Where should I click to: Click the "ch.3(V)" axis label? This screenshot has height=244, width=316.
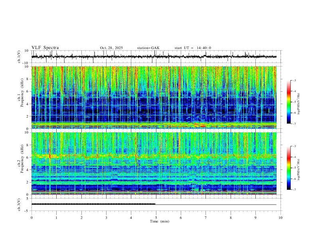(x=19, y=205)
